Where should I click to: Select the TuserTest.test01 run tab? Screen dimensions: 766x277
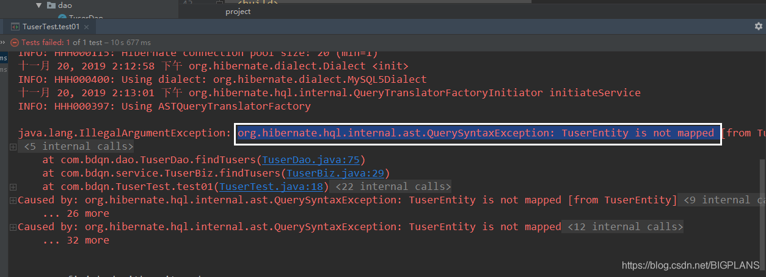click(51, 27)
